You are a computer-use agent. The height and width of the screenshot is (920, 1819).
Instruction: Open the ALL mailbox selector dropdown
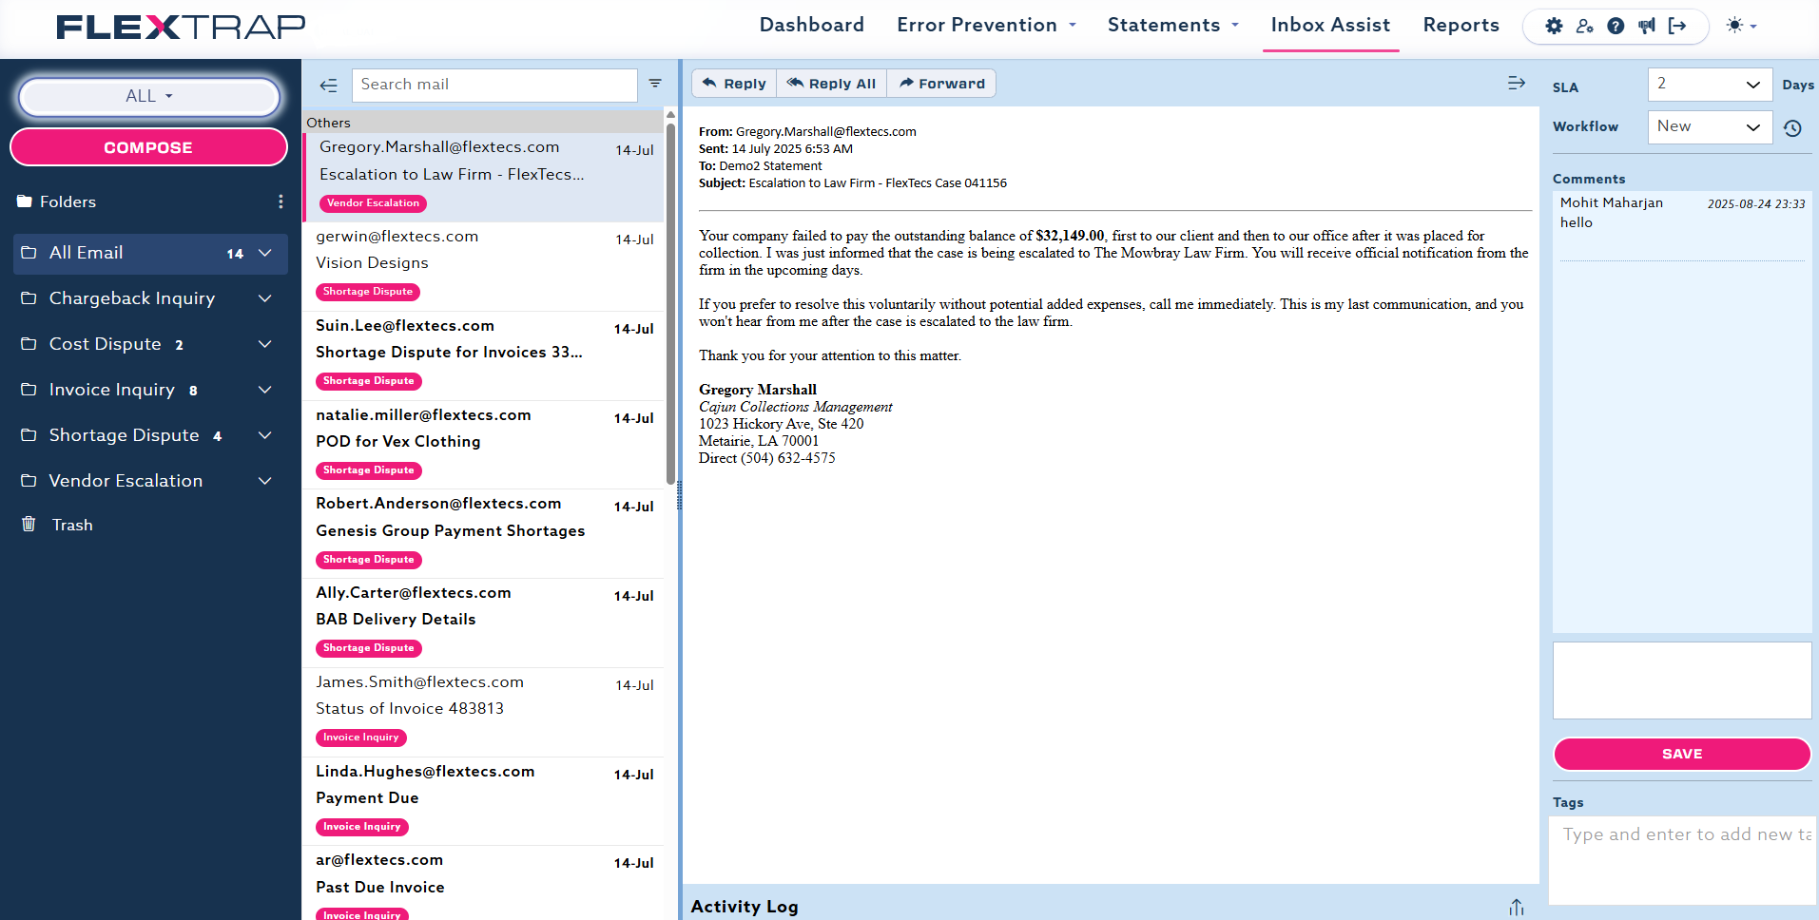[149, 96]
